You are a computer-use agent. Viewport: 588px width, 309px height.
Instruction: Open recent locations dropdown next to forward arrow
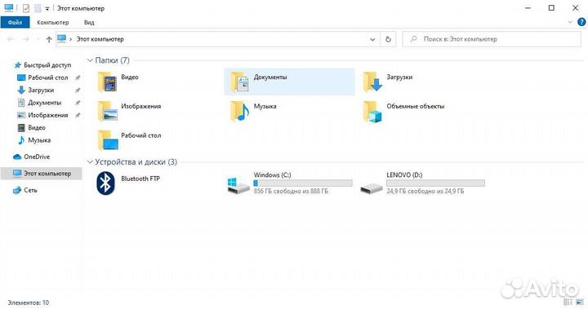point(38,39)
